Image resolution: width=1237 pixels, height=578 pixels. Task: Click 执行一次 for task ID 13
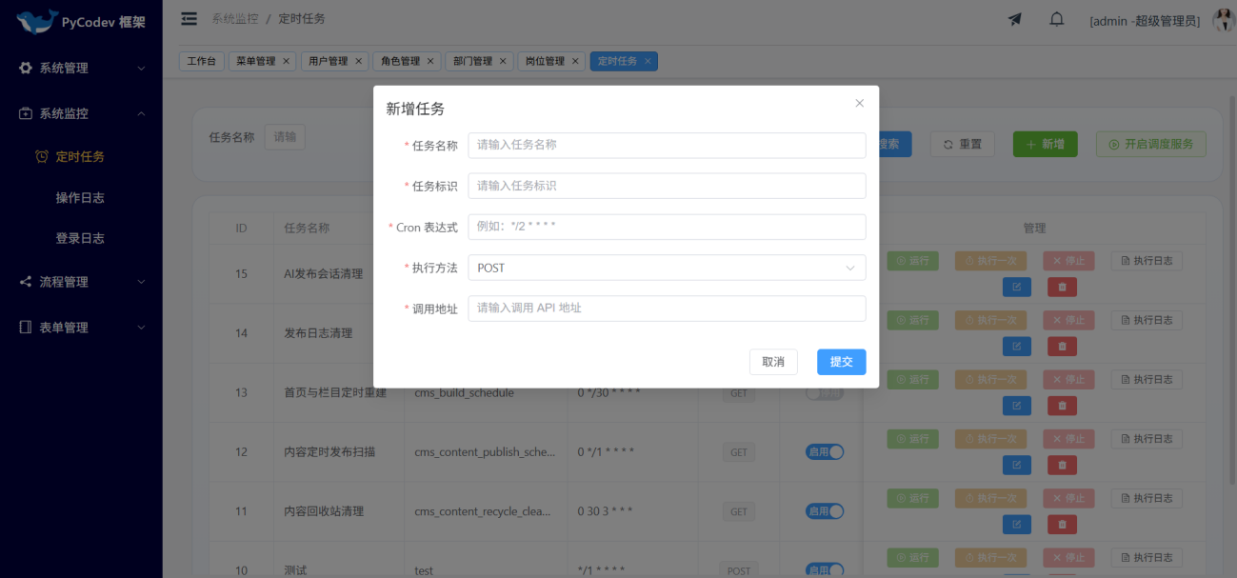click(x=990, y=379)
